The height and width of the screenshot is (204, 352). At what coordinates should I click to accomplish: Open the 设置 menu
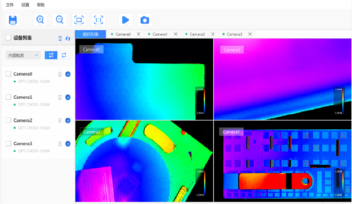[25, 5]
